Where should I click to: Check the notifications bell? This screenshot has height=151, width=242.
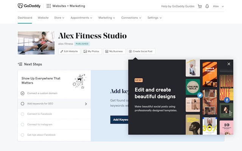(207, 6)
